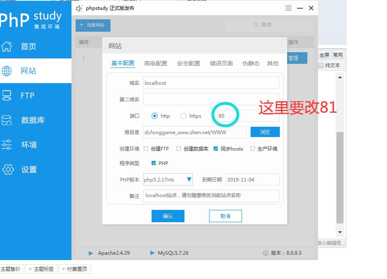The height and width of the screenshot is (279, 387).
Task: Click the 域名 localhost input field
Action: tap(211, 83)
